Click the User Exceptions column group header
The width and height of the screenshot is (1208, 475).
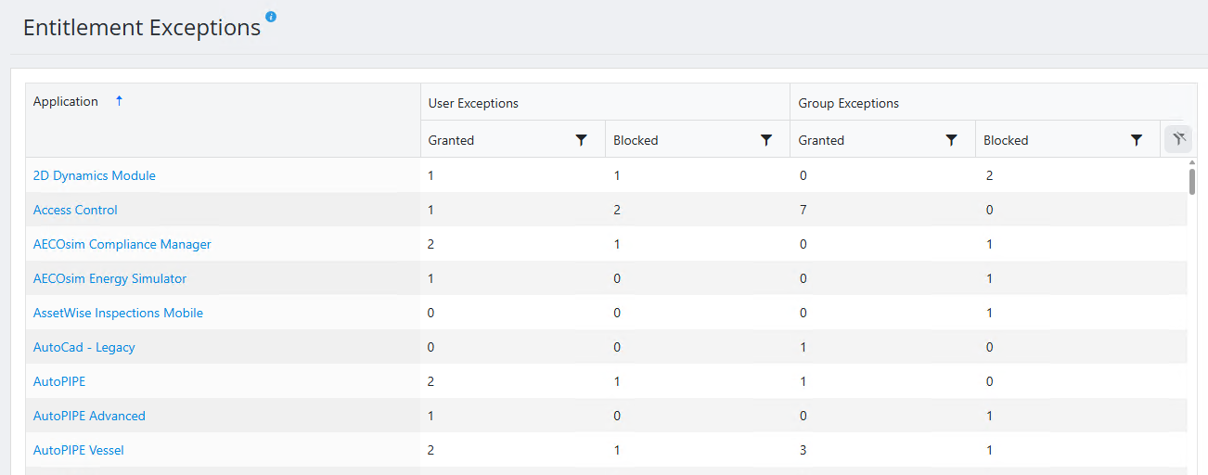(473, 103)
